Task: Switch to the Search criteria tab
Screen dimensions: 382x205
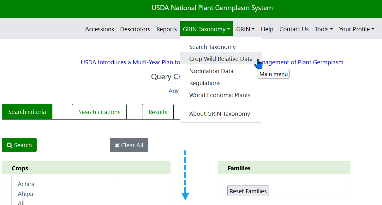Action: tap(27, 112)
